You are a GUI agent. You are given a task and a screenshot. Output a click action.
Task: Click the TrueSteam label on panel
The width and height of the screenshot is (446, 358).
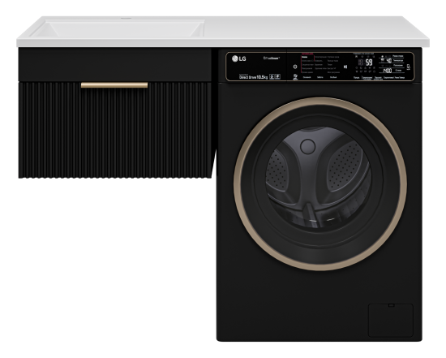pyautogui.click(x=272, y=58)
